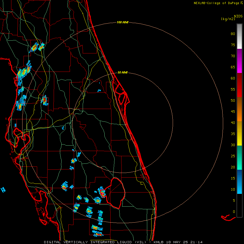244x244 pixels.
Task: Click the [kg/m2] units label
Action: pyautogui.click(x=228, y=19)
